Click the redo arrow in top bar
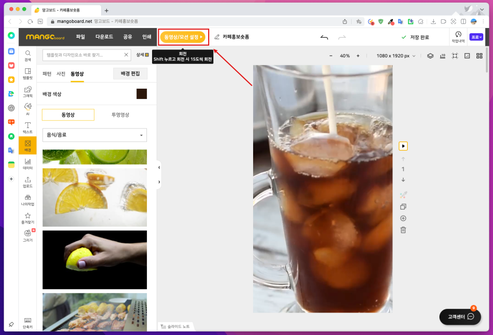Image resolution: width=493 pixels, height=335 pixels. (x=342, y=37)
